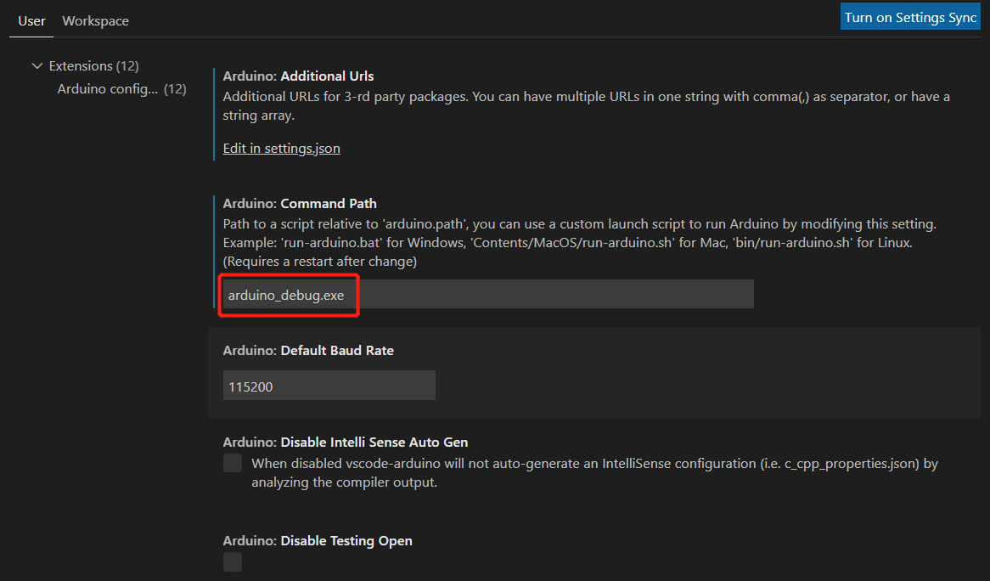Click the Arduino: Command Path heading
Screen dimensions: 990x581
click(x=300, y=203)
